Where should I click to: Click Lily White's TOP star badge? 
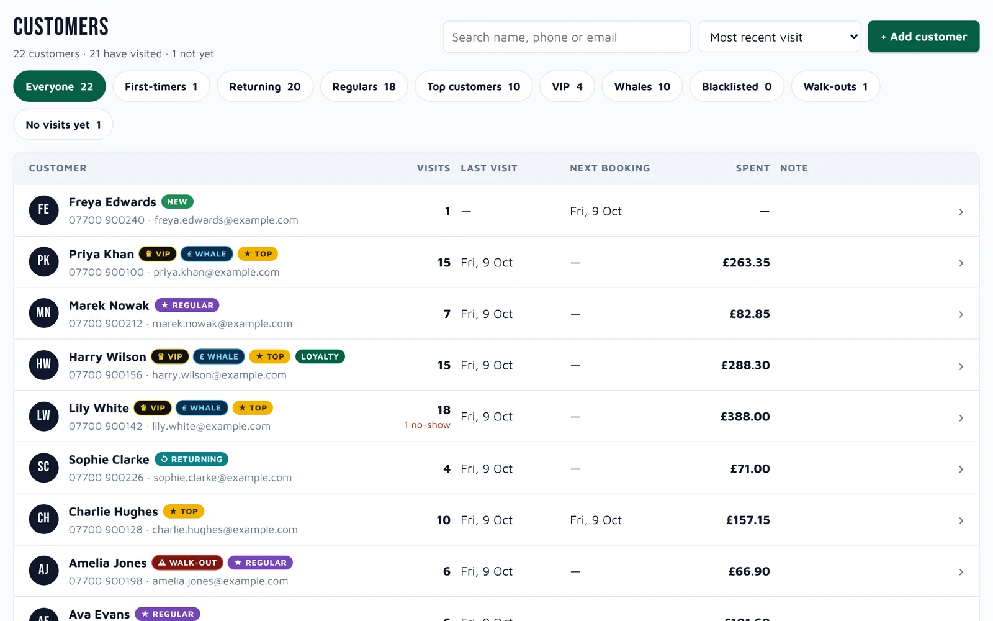tap(253, 408)
